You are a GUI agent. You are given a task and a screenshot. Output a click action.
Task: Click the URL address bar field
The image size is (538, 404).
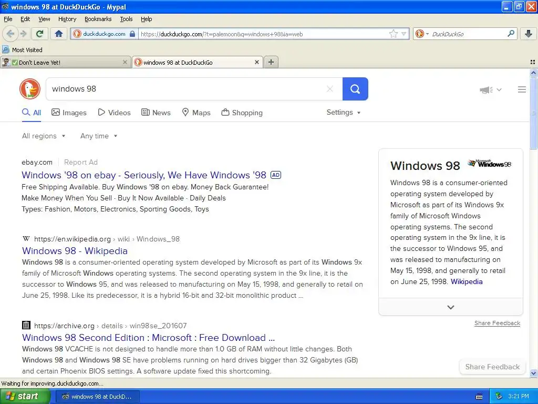(x=264, y=34)
